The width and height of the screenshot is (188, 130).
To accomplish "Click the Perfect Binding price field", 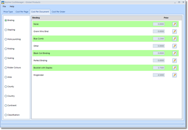I will click(x=159, y=61).
